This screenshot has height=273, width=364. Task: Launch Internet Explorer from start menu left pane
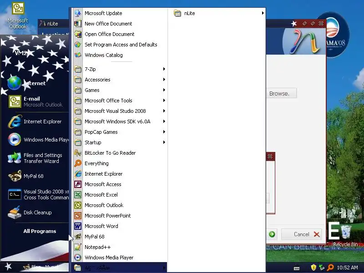(35, 121)
